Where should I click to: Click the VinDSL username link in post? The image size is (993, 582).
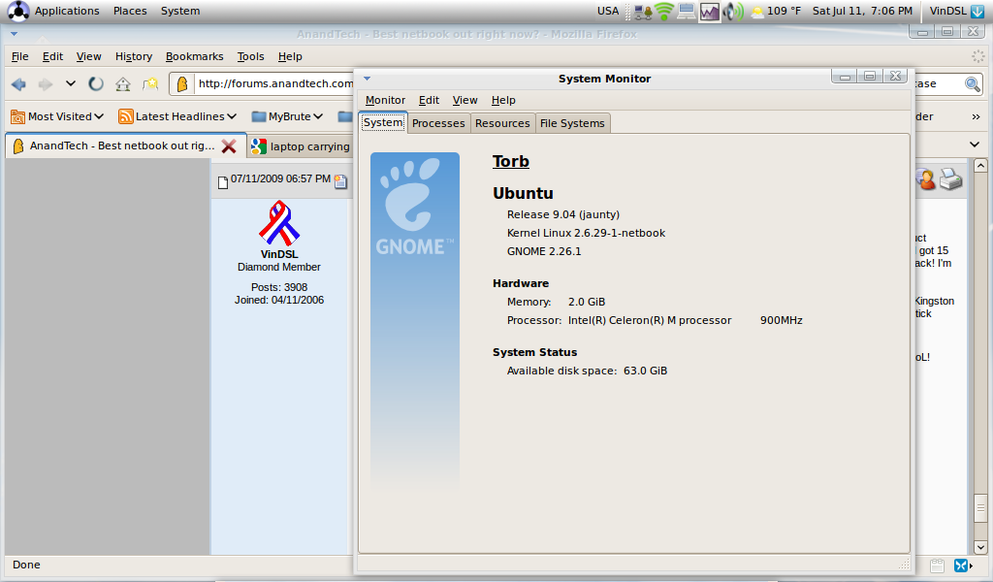pos(279,254)
